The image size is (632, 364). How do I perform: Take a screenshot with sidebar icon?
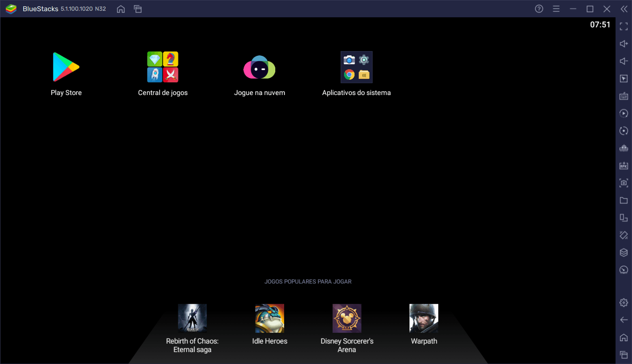pyautogui.click(x=624, y=183)
